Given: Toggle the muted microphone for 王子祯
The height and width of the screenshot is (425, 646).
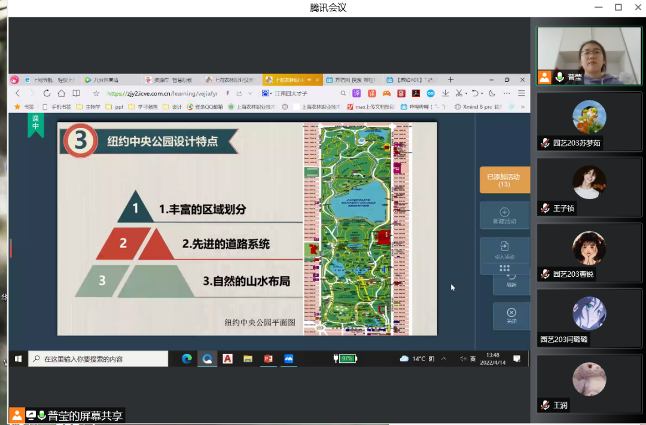Looking at the screenshot, I should click(x=545, y=209).
